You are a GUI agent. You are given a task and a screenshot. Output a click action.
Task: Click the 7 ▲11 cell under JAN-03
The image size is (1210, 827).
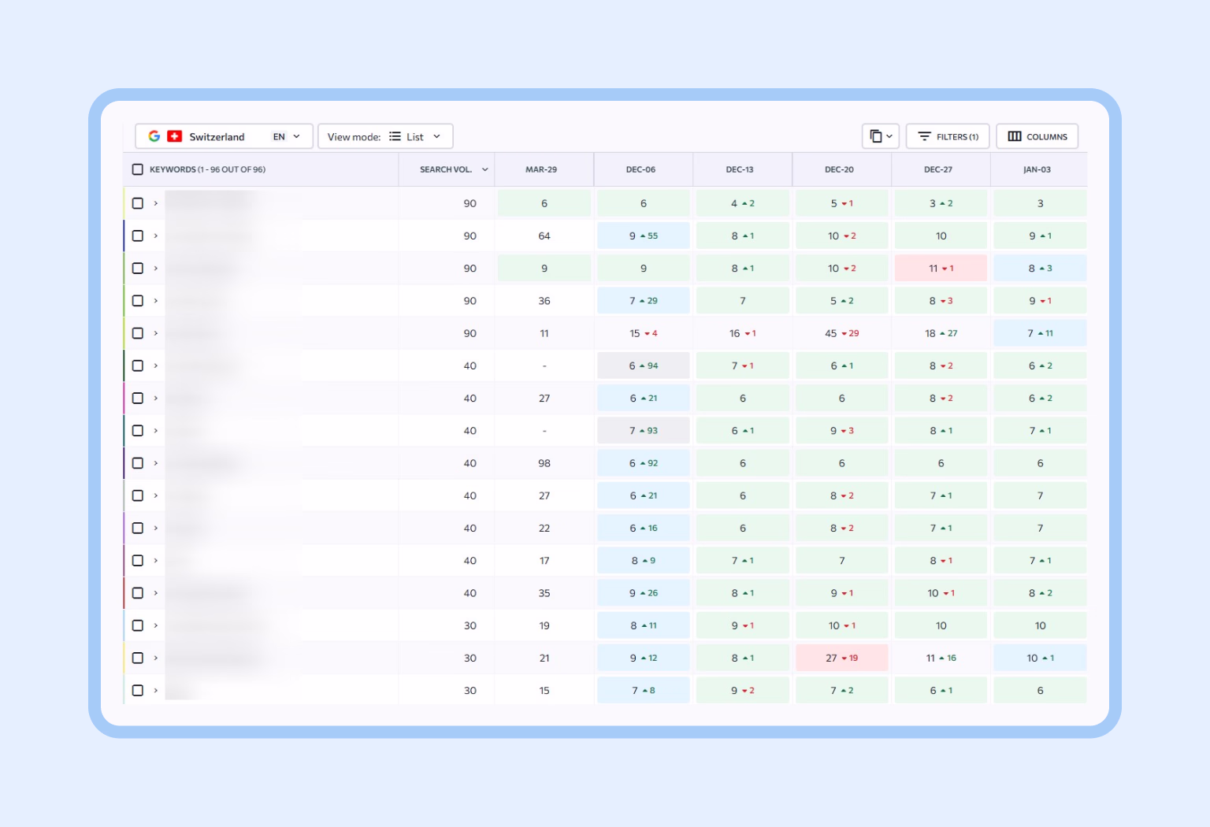click(1040, 333)
